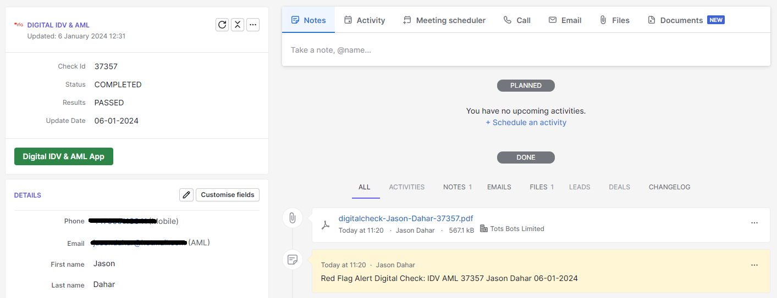The image size is (777, 298).
Task: Open options menu for digitalcheck PDF file
Action: 754,223
